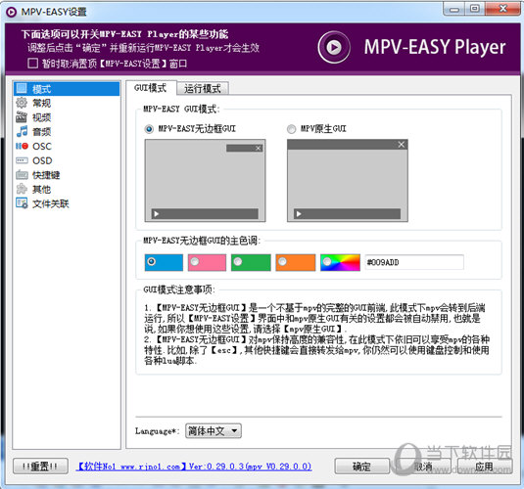Viewport: 524px width, 489px height.
Task: Choose the orange theme color
Action: [x=296, y=262]
